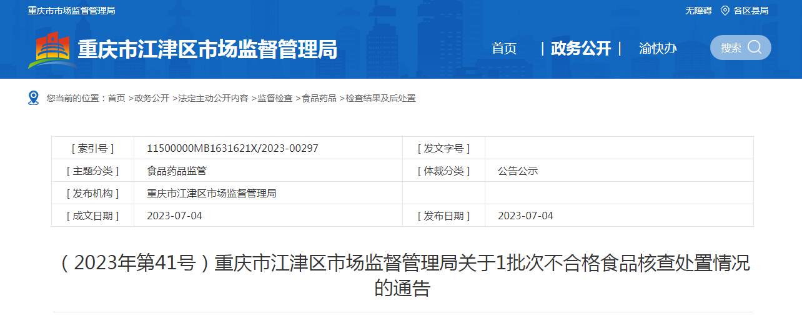
Task: Click the breadcrumb location marker icon
Action: [x=34, y=98]
